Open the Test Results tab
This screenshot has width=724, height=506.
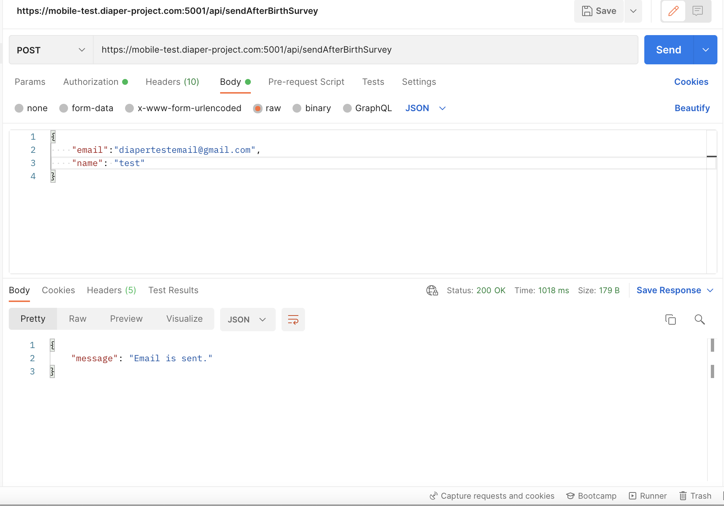click(173, 290)
